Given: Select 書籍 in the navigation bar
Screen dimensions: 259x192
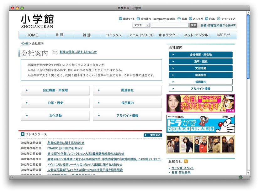Looking at the screenshot, I should [60, 35].
